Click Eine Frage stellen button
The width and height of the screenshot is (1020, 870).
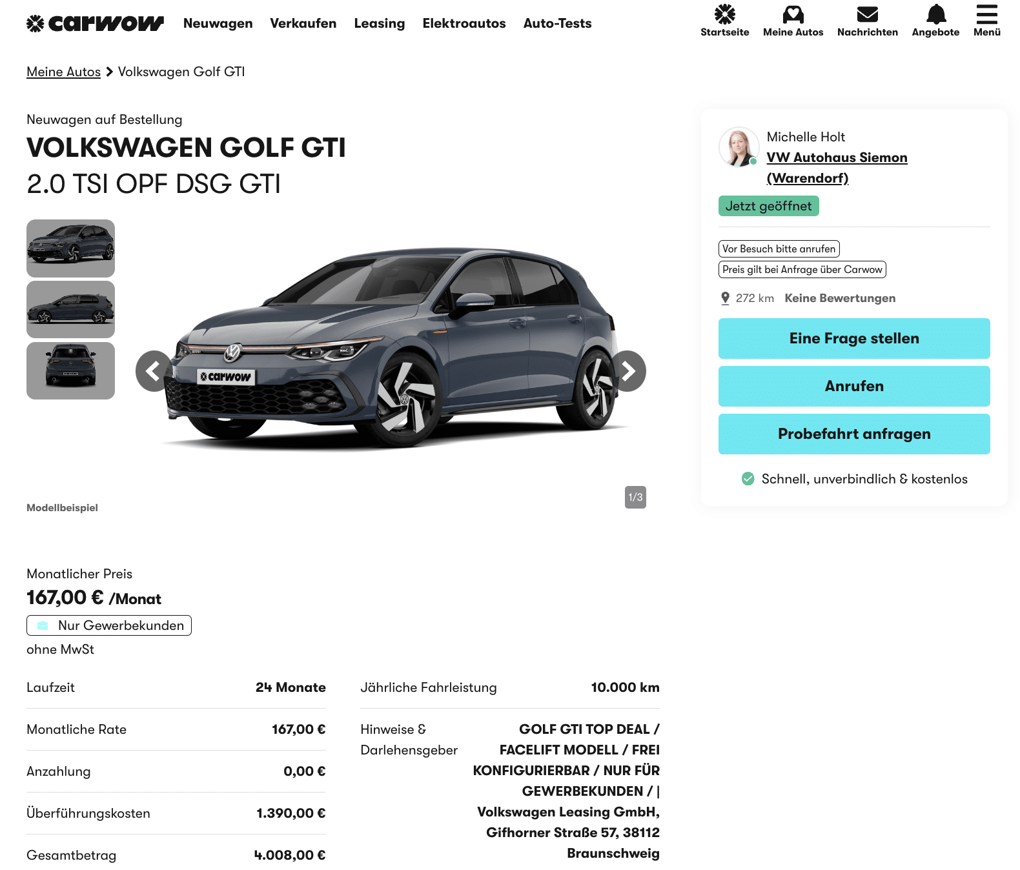point(854,338)
